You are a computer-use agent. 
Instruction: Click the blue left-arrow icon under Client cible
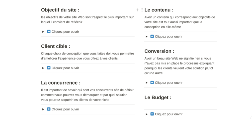point(49,68)
